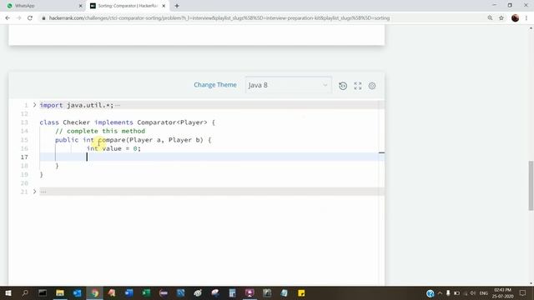The image size is (534, 300).
Task: Open the taskbar search icon
Action: coord(25,292)
